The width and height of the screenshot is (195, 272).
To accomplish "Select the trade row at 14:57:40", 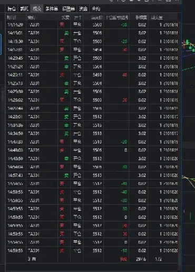I will click(92, 175).
